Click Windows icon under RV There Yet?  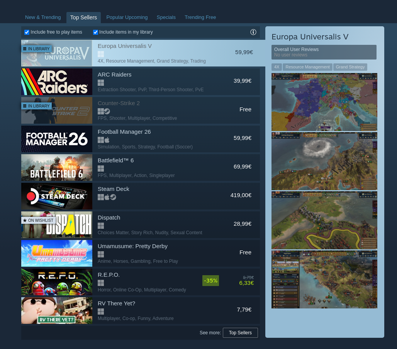pyautogui.click(x=101, y=312)
